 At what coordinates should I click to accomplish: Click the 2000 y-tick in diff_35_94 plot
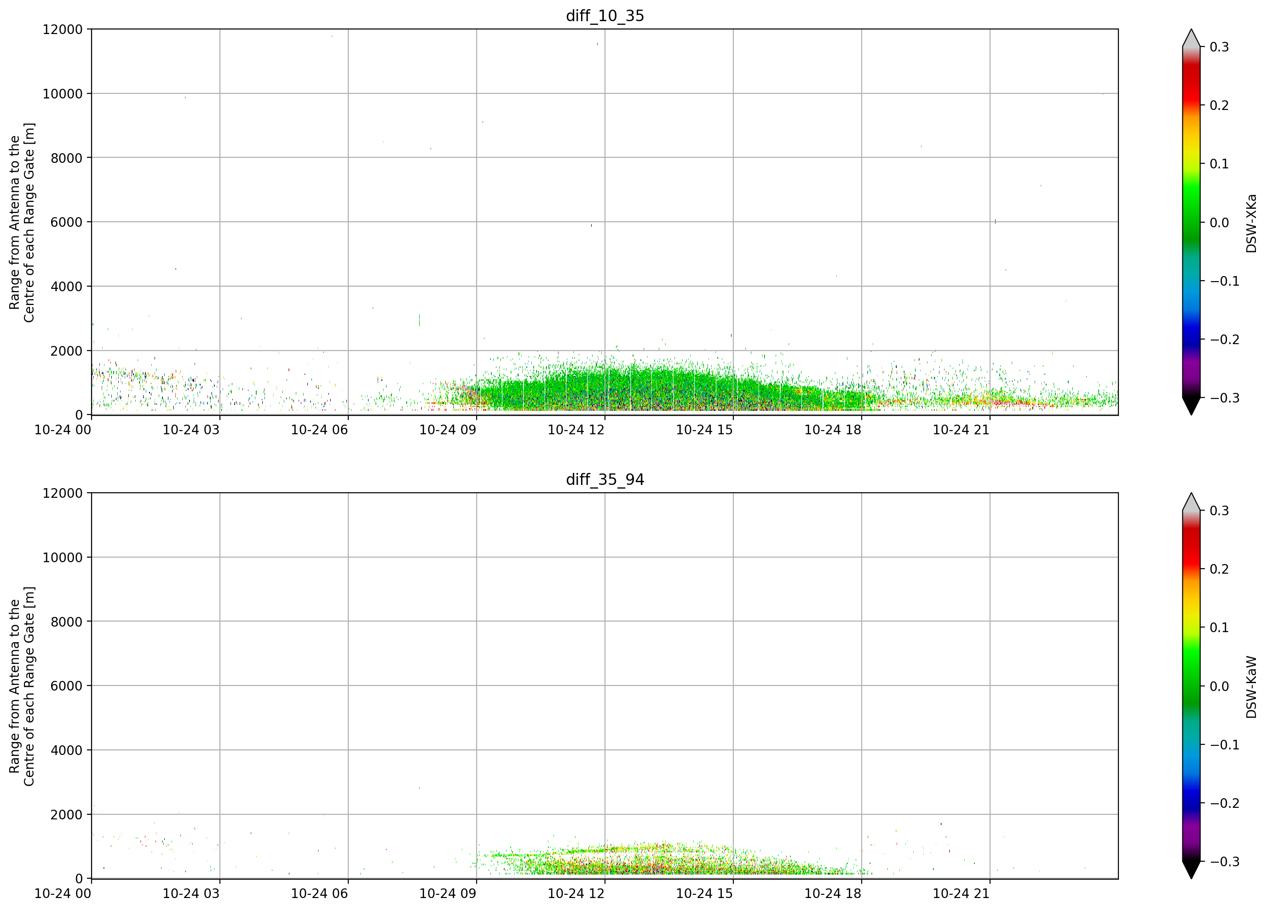tap(66, 814)
